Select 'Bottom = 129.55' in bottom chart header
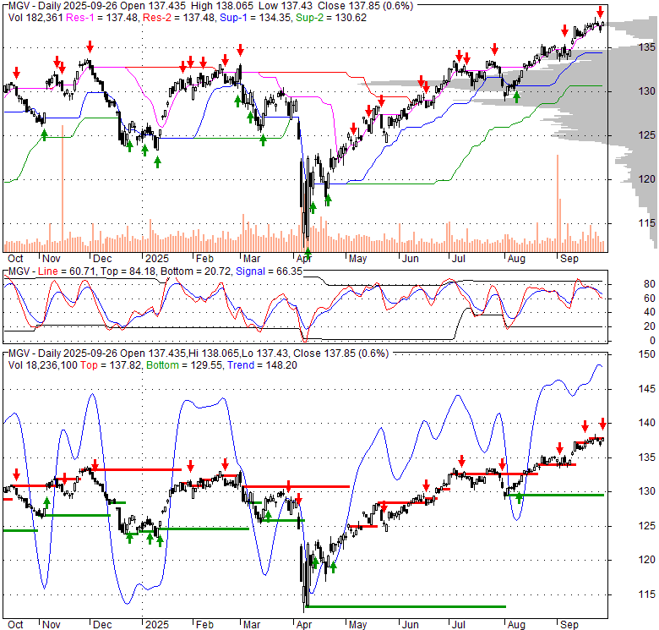Viewport: 659px width, 630px height. coord(185,365)
